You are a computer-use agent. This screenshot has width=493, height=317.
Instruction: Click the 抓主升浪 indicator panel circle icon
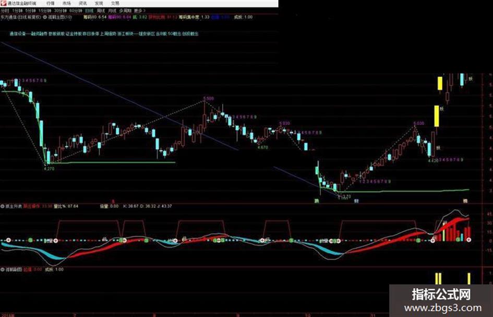3,206
